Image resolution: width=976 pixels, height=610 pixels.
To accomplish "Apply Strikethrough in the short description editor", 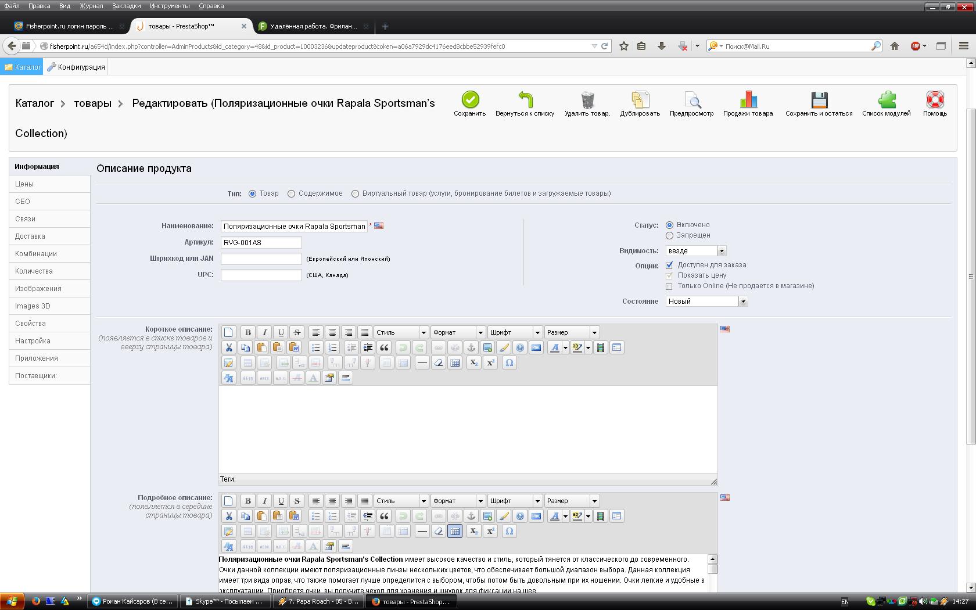I will point(297,332).
